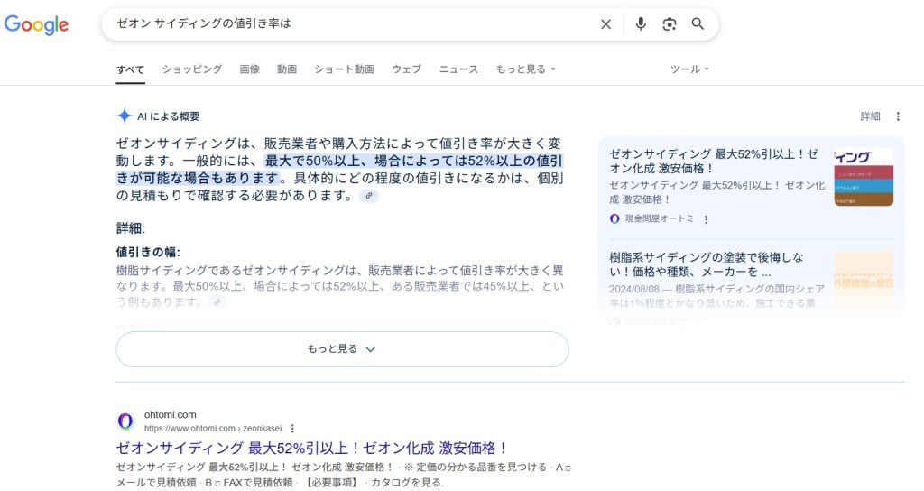The width and height of the screenshot is (924, 491).
Task: Click thumbnail of 樹脂系サイディング source card
Action: click(x=864, y=280)
